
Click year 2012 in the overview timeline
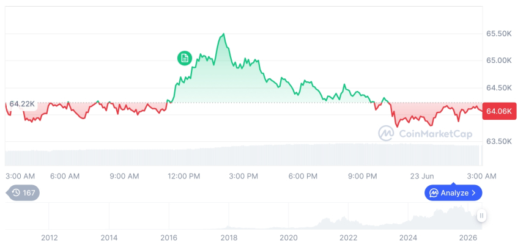click(50, 238)
